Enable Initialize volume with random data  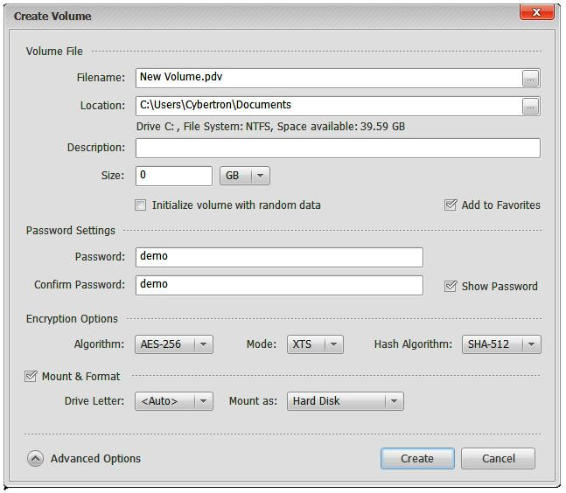coord(141,205)
